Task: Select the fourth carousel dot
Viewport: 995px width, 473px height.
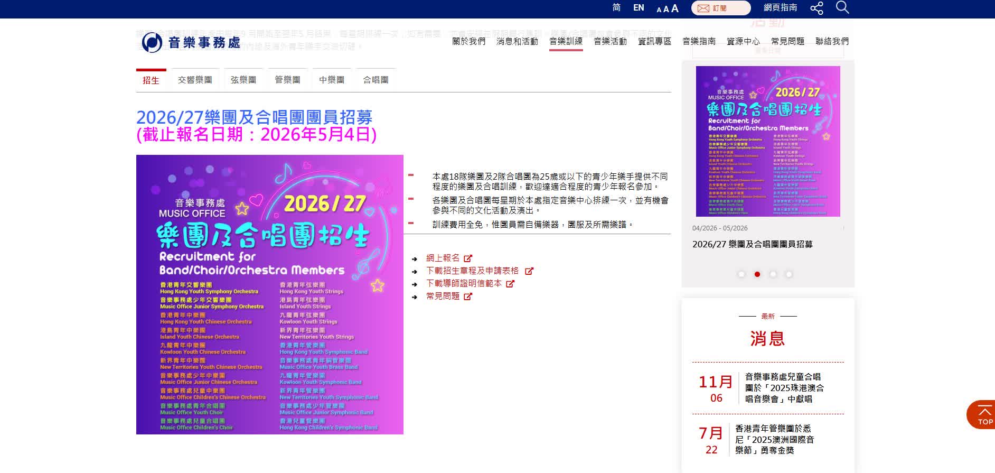Action: point(789,274)
